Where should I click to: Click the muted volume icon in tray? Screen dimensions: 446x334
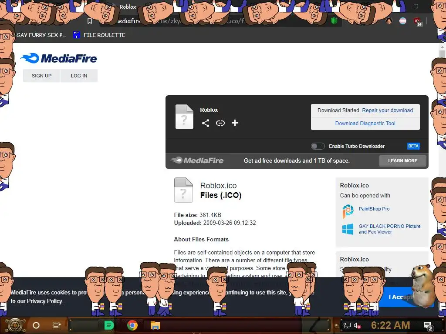[357, 325]
